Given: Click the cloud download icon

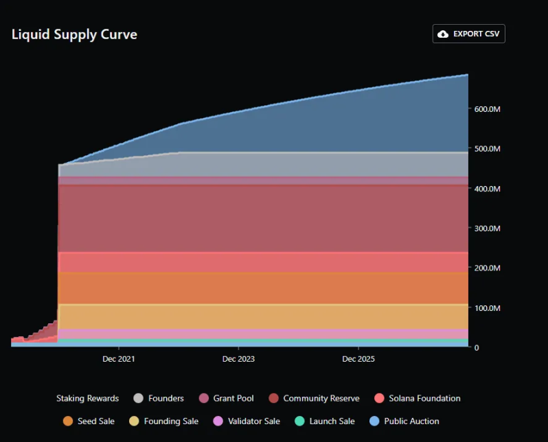Looking at the screenshot, I should [444, 34].
